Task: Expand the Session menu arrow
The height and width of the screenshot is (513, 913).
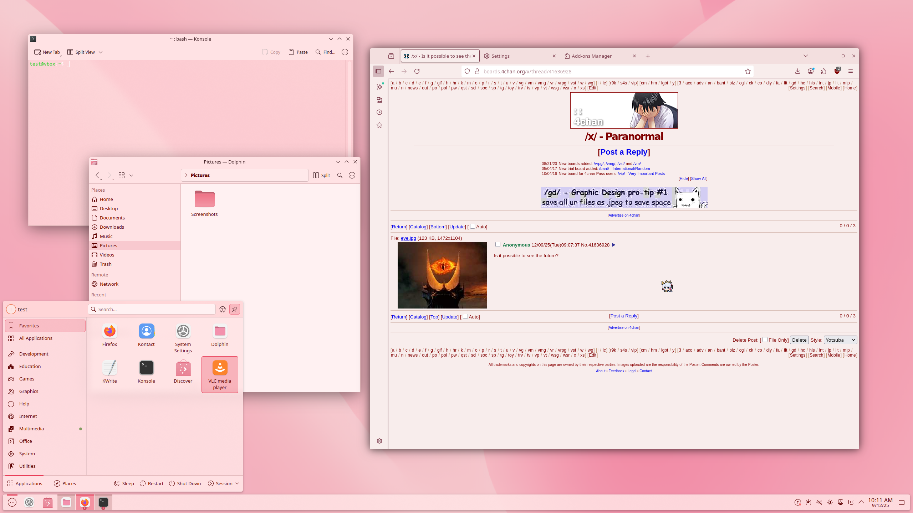Action: pos(237,483)
